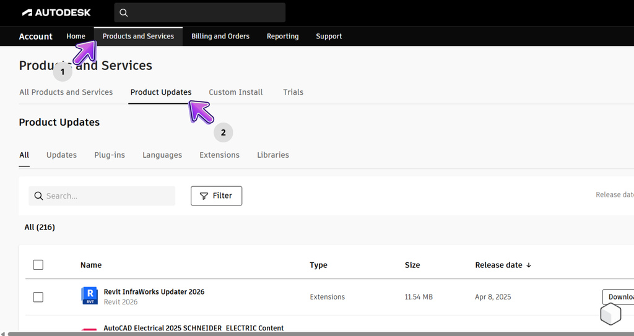Show only Updates category

61,155
